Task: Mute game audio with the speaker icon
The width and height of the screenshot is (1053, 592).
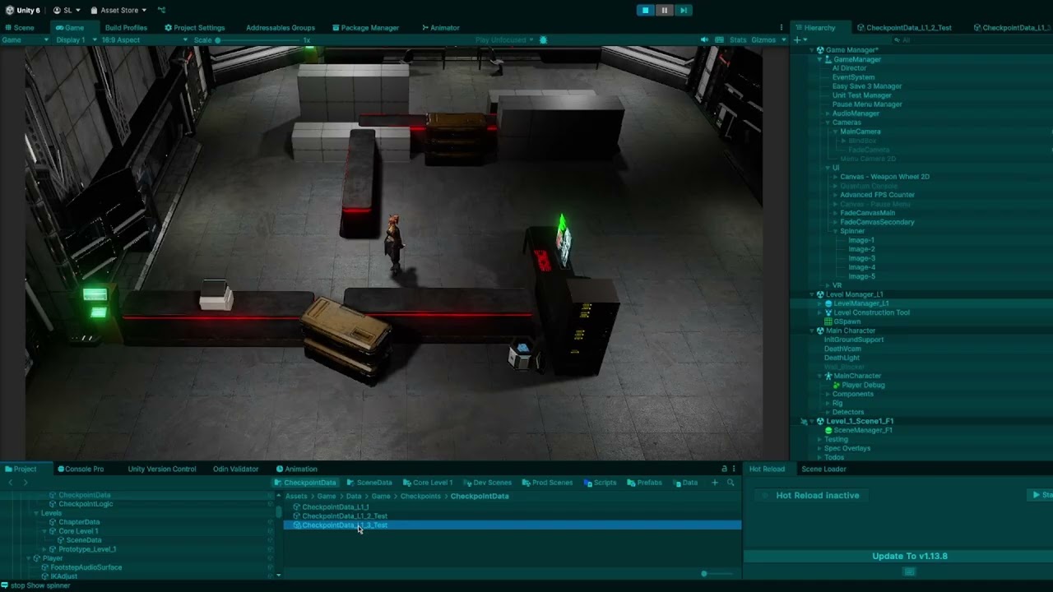Action: (704, 39)
